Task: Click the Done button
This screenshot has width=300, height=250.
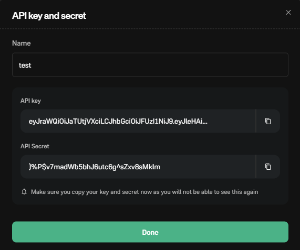Action: pyautogui.click(x=150, y=232)
